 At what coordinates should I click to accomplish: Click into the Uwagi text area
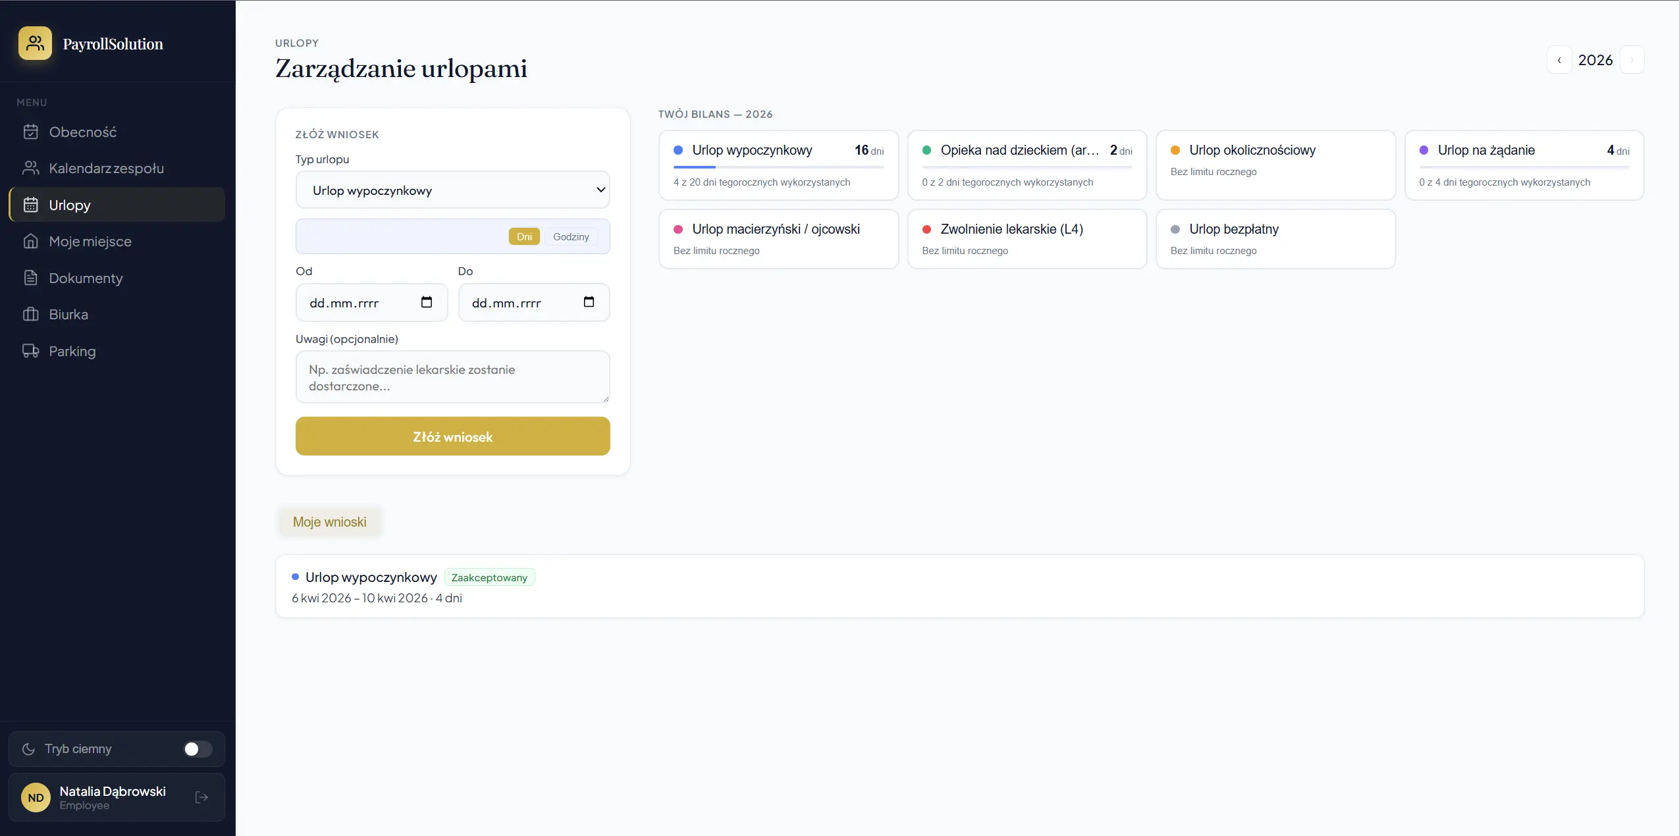click(x=452, y=377)
